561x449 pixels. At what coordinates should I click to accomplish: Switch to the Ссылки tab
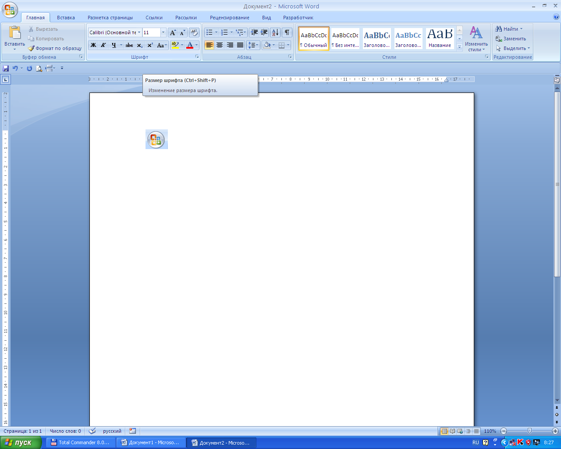[154, 18]
